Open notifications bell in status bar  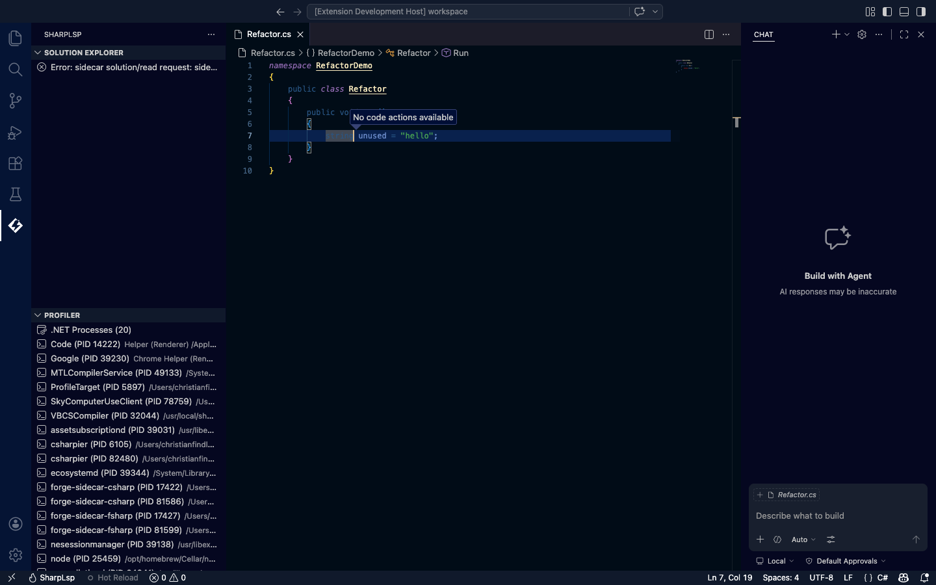(924, 577)
